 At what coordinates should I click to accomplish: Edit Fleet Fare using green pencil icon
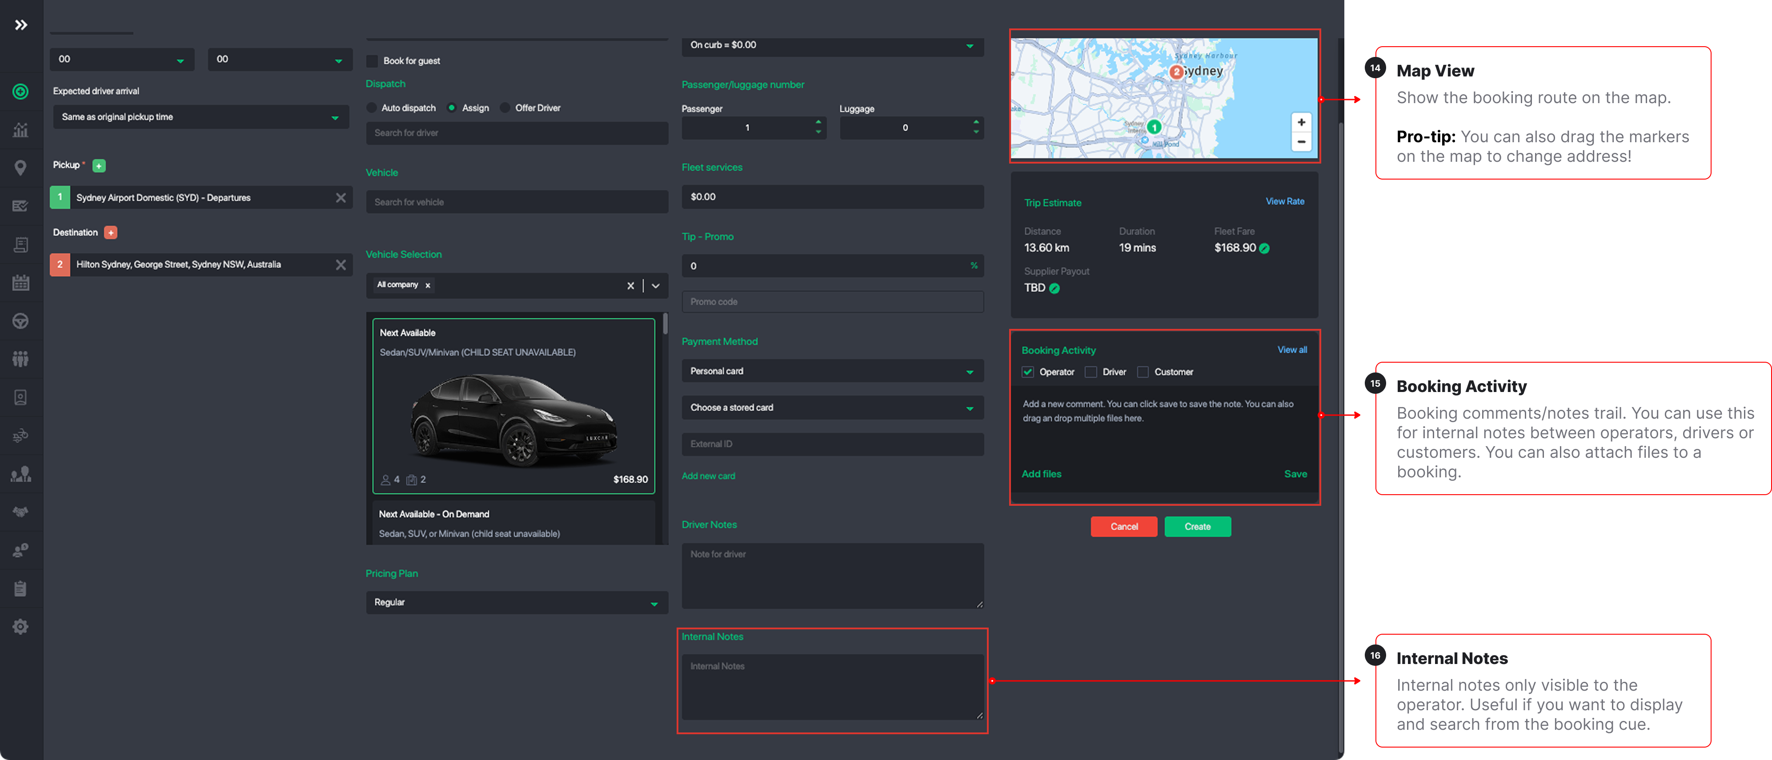[x=1264, y=248]
